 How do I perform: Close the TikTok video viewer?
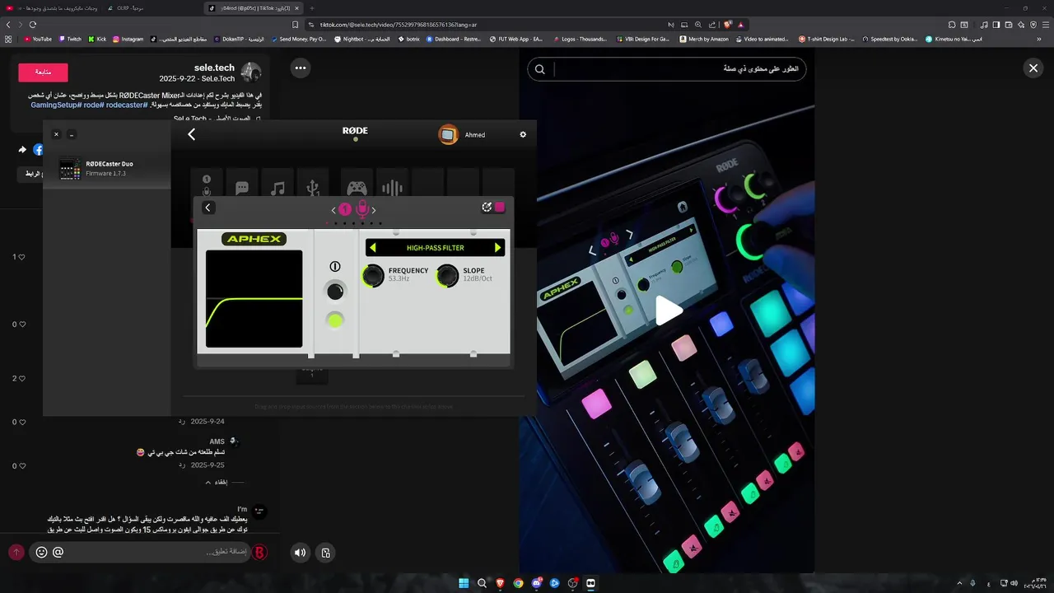(x=1033, y=68)
